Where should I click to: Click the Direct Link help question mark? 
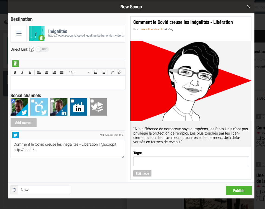coord(32,49)
